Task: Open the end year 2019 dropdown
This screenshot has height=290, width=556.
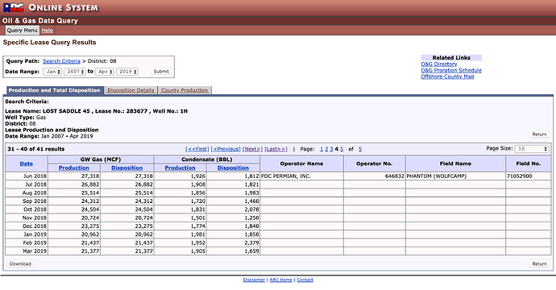Action: pyautogui.click(x=127, y=72)
